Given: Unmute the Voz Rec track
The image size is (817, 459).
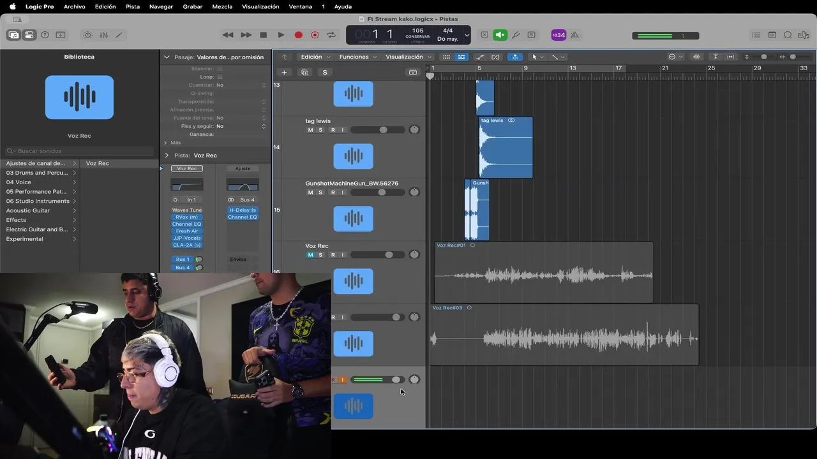Looking at the screenshot, I should [311, 255].
